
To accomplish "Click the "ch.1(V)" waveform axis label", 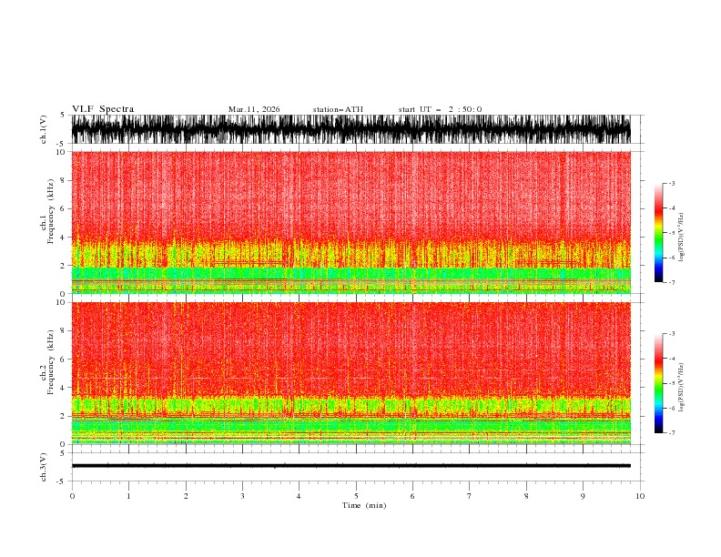I will pyautogui.click(x=44, y=129).
